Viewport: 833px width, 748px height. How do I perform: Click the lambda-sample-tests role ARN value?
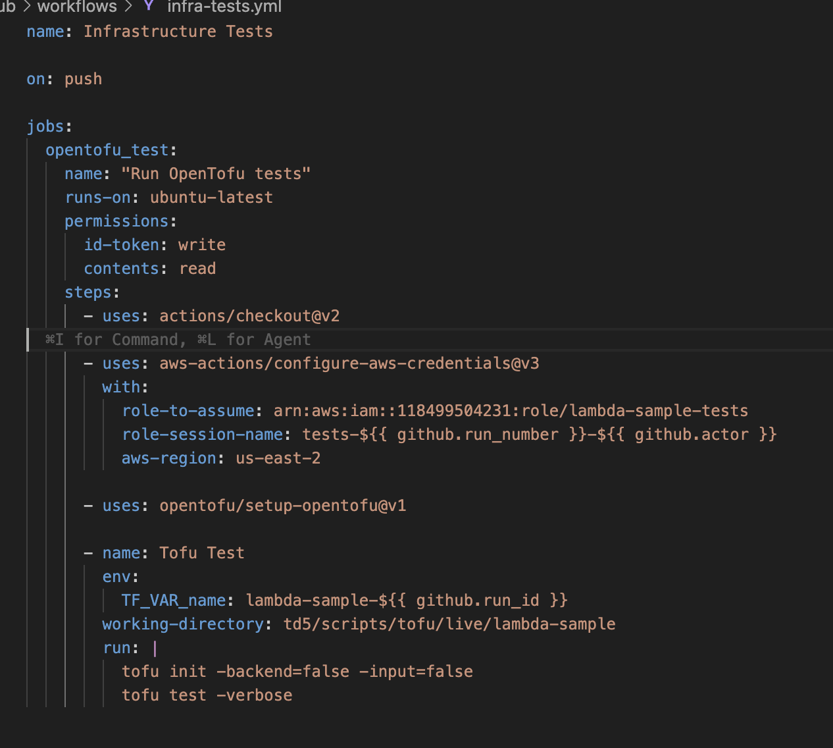point(510,411)
